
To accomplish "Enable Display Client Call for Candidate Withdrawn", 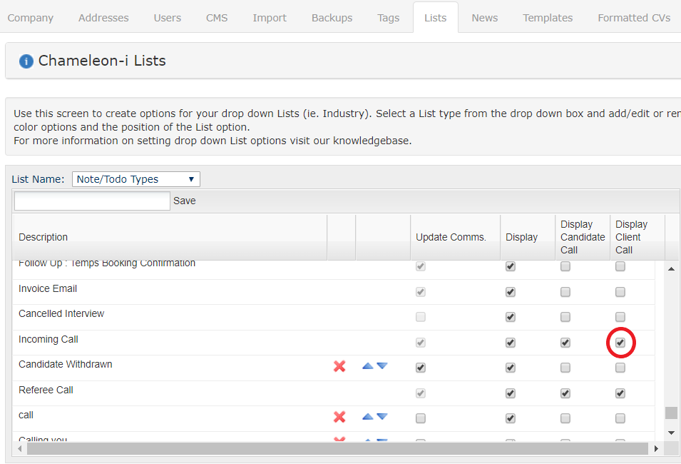I will click(x=620, y=368).
